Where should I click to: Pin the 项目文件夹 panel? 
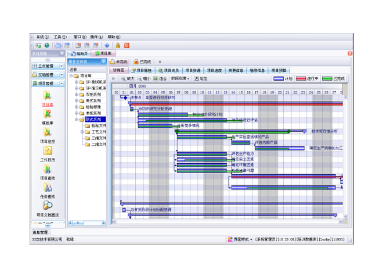click(x=103, y=61)
